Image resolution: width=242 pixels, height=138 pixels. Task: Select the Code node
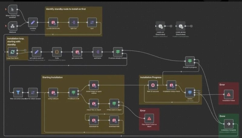click(57, 52)
